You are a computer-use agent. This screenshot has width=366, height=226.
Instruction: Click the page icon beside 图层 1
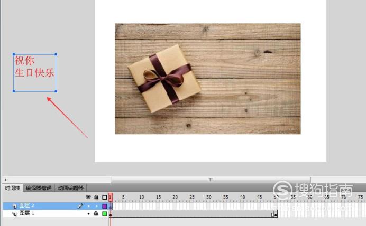tap(14, 213)
